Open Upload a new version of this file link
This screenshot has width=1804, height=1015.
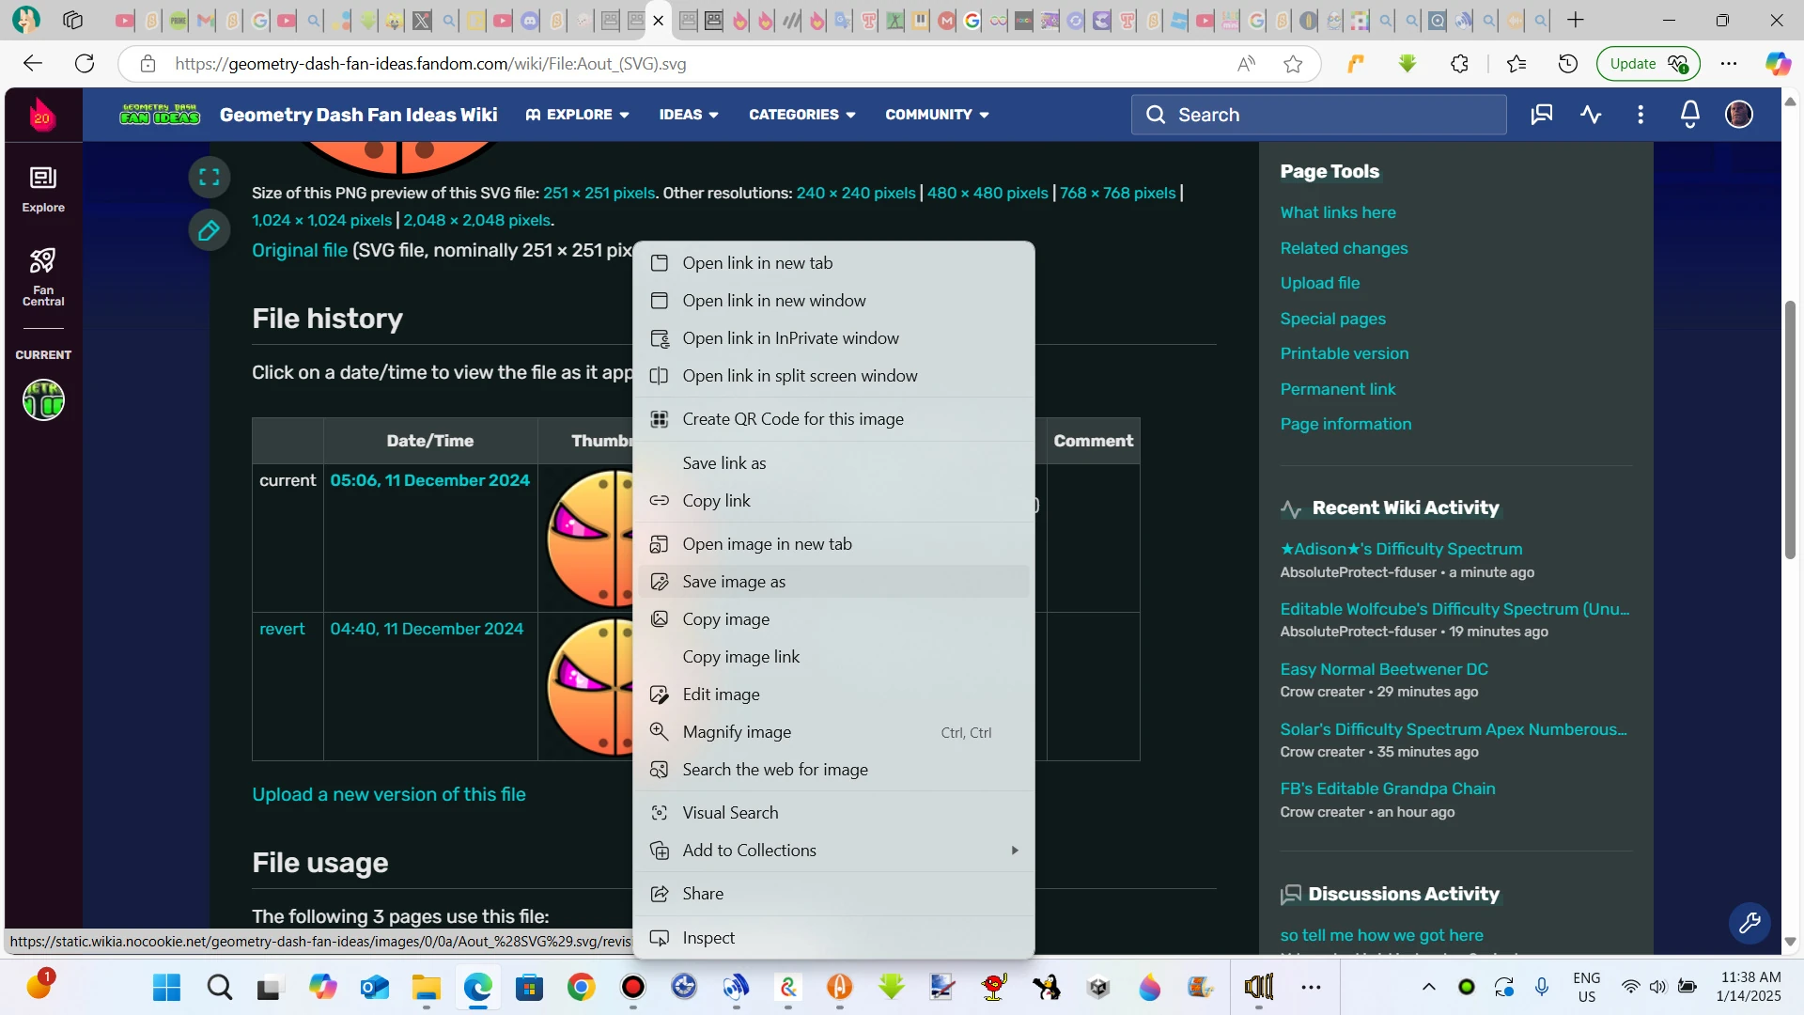coord(388,794)
